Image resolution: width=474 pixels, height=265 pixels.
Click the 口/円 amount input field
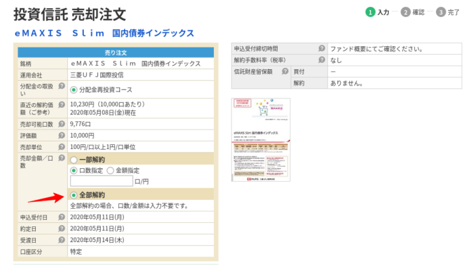102,181
